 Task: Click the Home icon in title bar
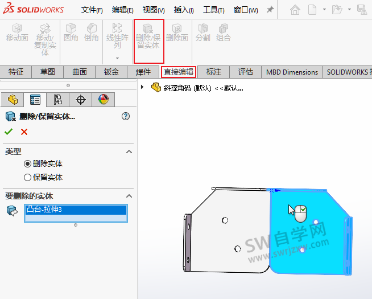click(295, 10)
